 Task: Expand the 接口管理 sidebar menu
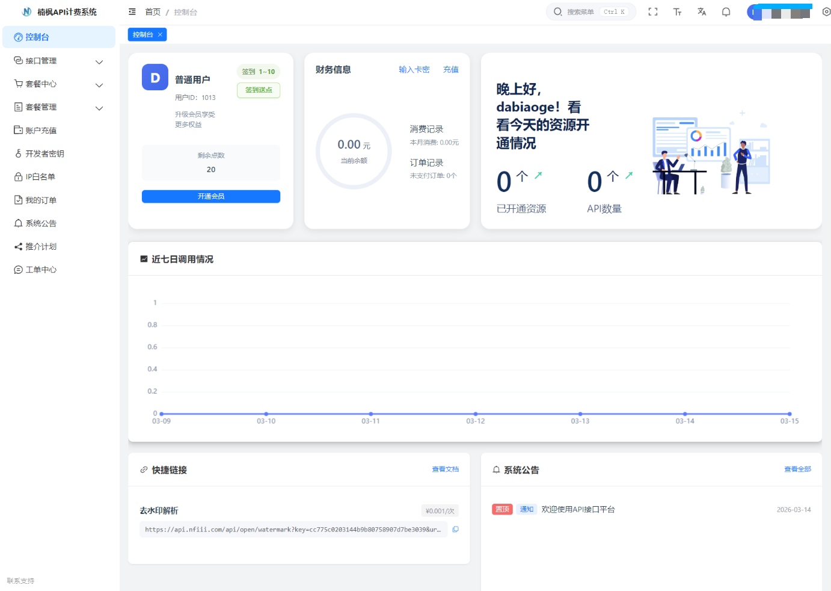tap(99, 61)
